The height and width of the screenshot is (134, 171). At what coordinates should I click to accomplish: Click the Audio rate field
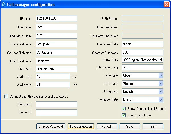click(x=53, y=85)
